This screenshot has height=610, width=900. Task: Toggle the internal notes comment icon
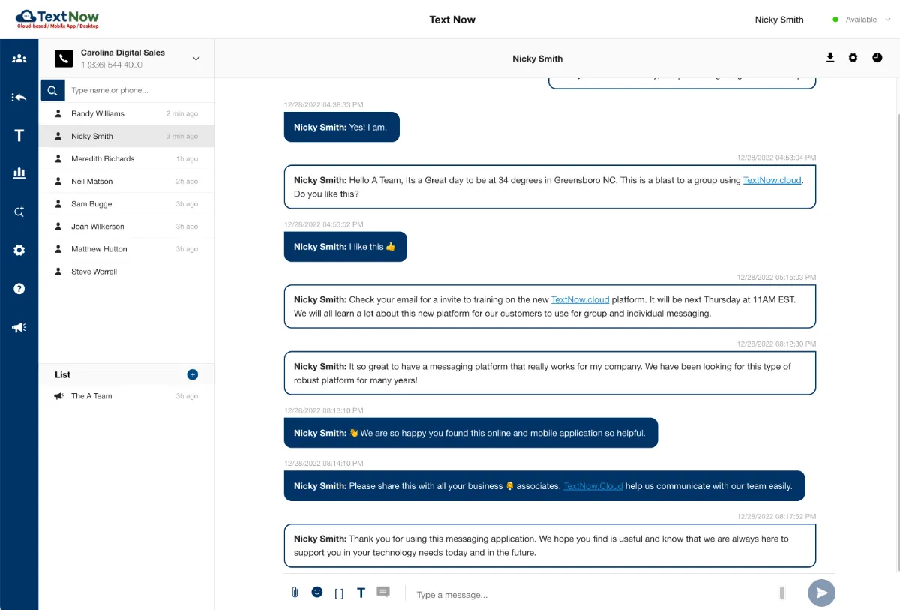coord(383,591)
